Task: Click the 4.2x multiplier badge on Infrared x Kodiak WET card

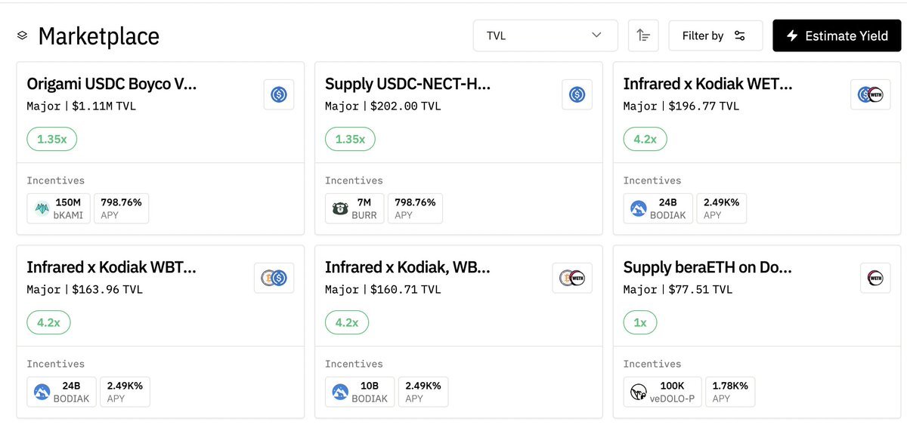Action: click(x=645, y=140)
